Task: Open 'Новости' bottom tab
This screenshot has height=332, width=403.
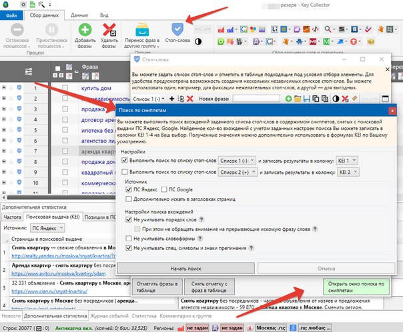Action: point(11,316)
